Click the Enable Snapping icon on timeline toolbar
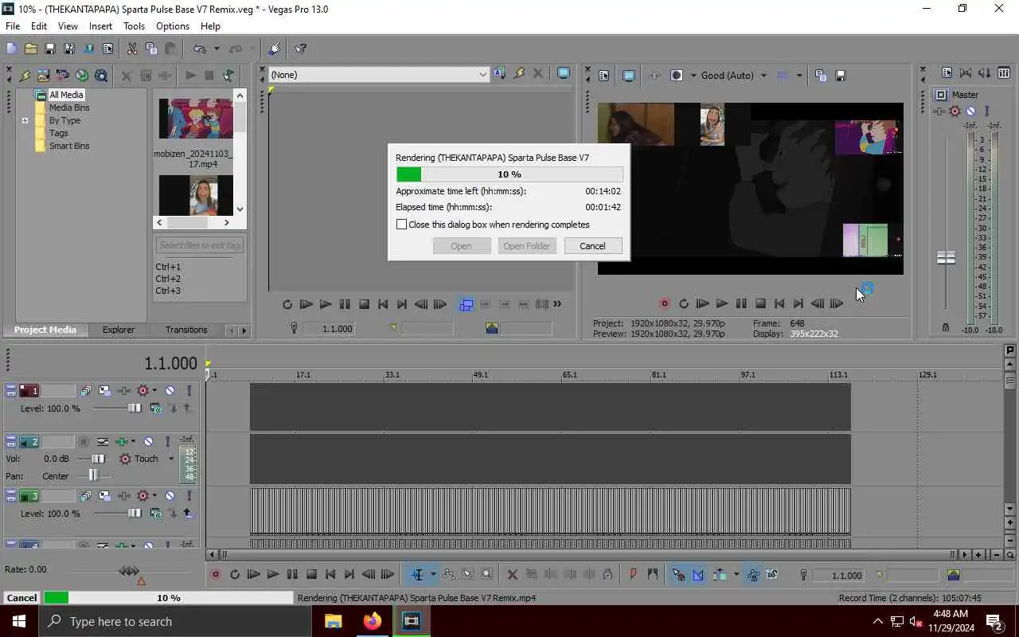 (x=678, y=574)
